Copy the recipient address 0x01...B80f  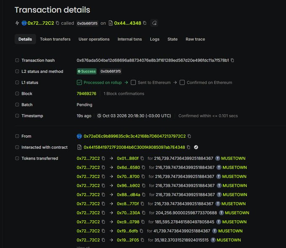(x=142, y=158)
